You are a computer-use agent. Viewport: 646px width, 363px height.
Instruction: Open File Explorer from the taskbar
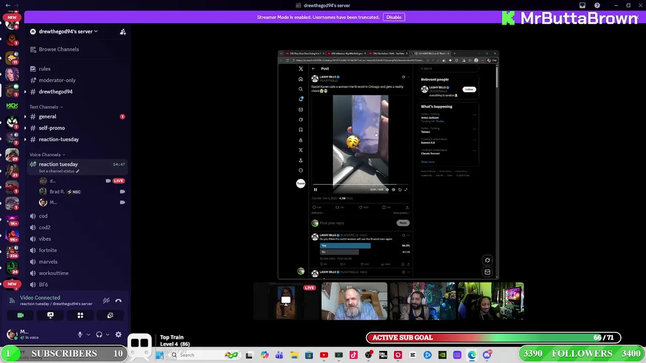click(x=294, y=355)
